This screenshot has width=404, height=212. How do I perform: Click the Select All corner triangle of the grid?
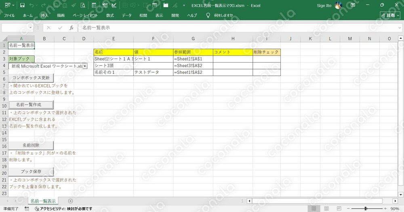[x=4, y=39]
